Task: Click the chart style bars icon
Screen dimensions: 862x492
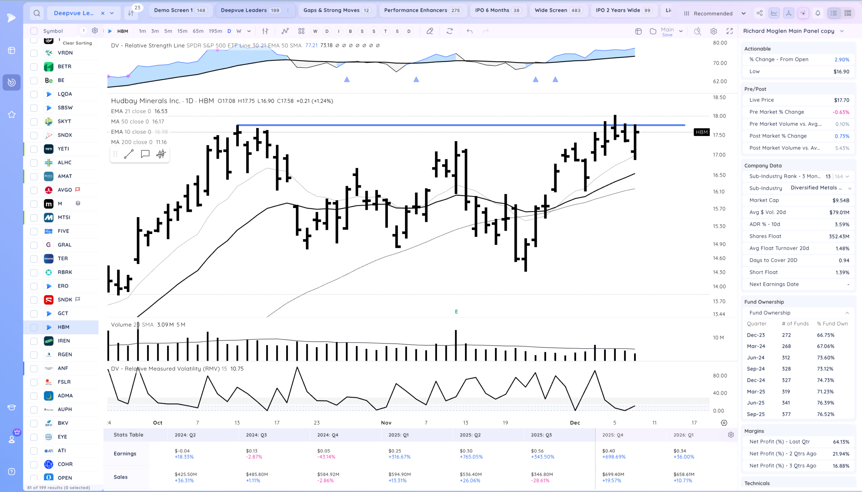Action: [x=265, y=31]
